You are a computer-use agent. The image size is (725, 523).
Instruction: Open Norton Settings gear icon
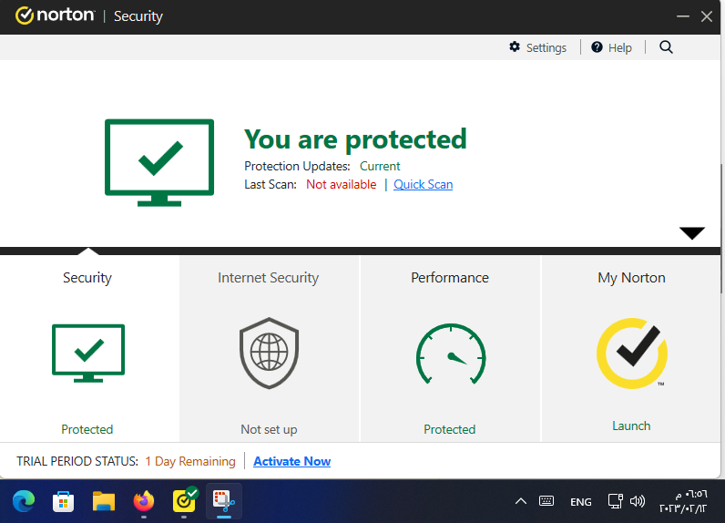(515, 46)
